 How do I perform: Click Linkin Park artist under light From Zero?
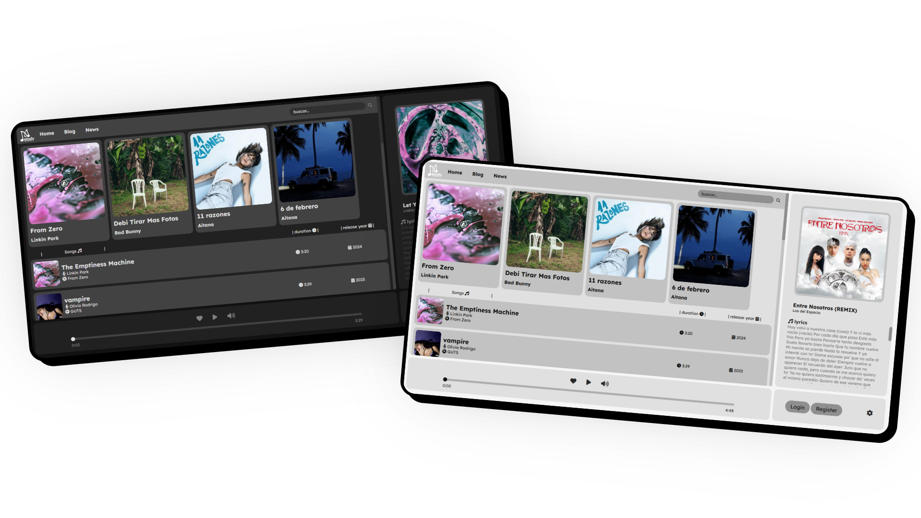point(435,276)
